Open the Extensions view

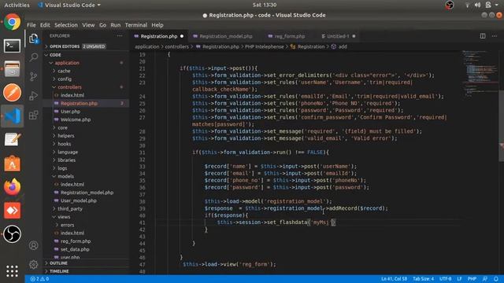tap(33, 115)
